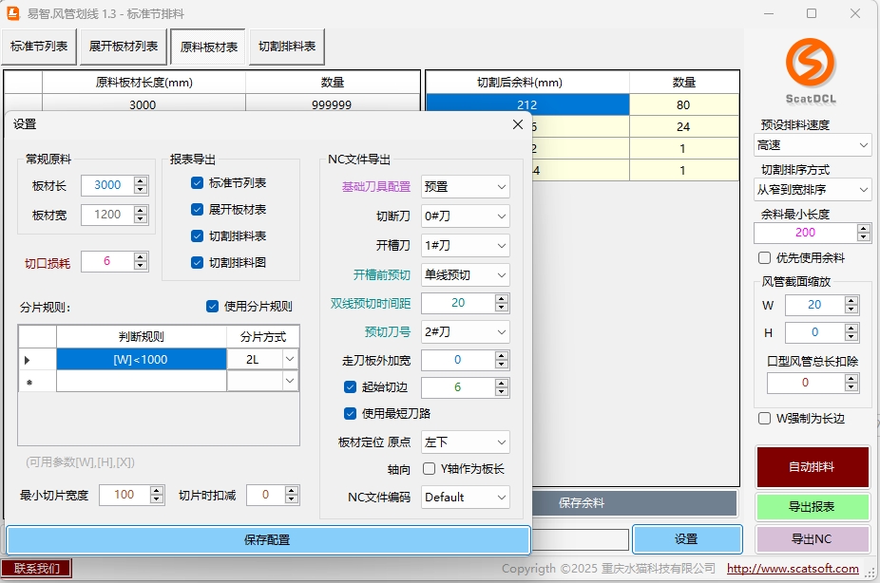Increase 板材长 value with up arrow

point(141,180)
